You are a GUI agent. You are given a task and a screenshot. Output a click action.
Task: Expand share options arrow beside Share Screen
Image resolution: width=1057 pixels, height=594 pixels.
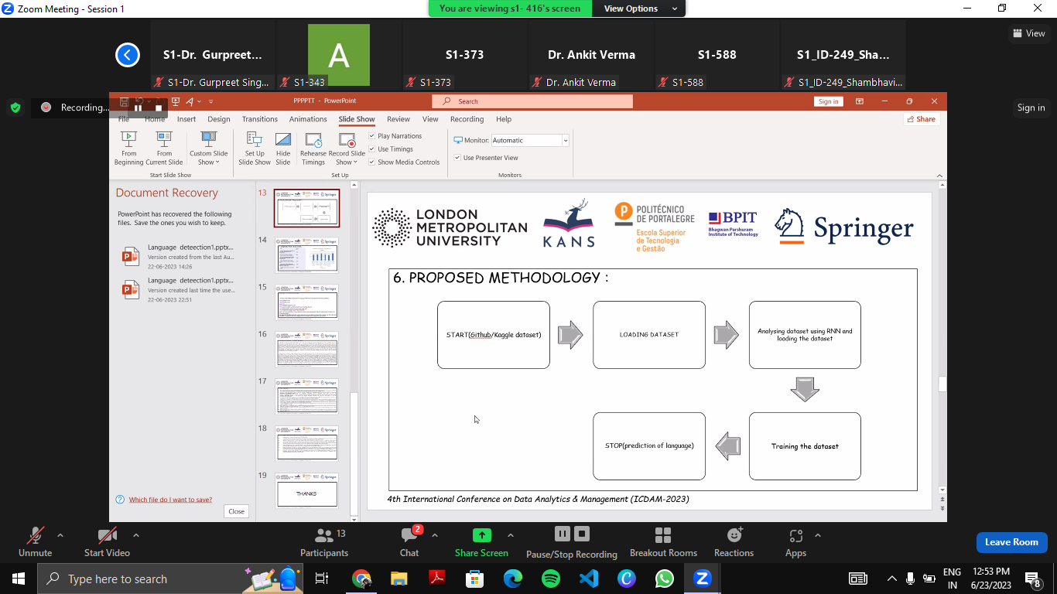tap(511, 535)
